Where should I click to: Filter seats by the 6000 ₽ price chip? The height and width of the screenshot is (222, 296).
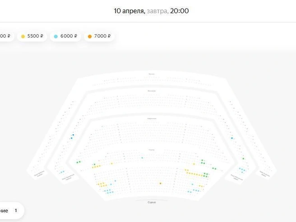(65, 36)
